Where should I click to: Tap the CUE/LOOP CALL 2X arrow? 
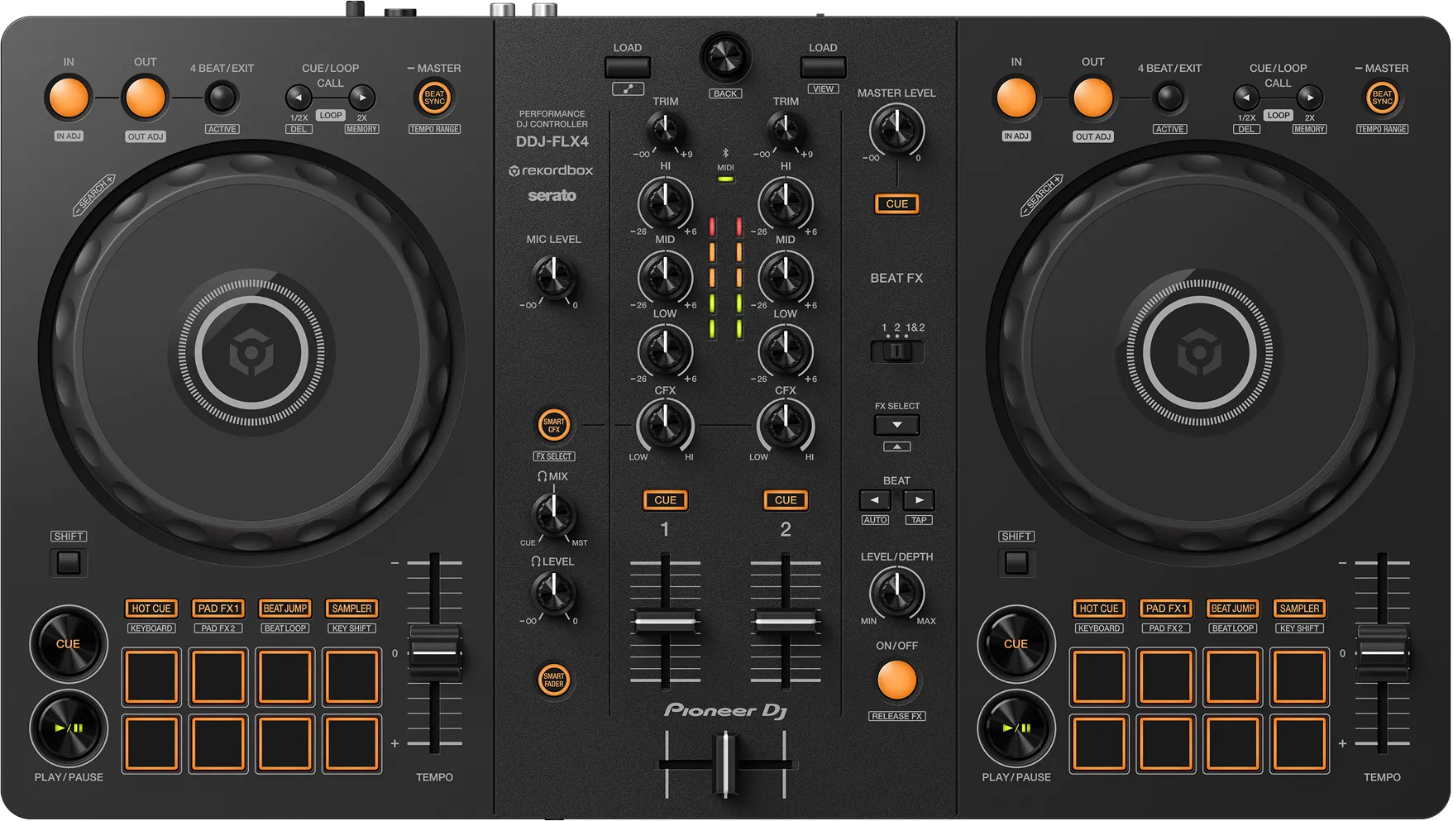coord(362,98)
